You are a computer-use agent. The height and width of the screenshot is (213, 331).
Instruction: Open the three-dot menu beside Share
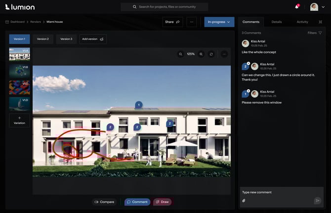192,22
